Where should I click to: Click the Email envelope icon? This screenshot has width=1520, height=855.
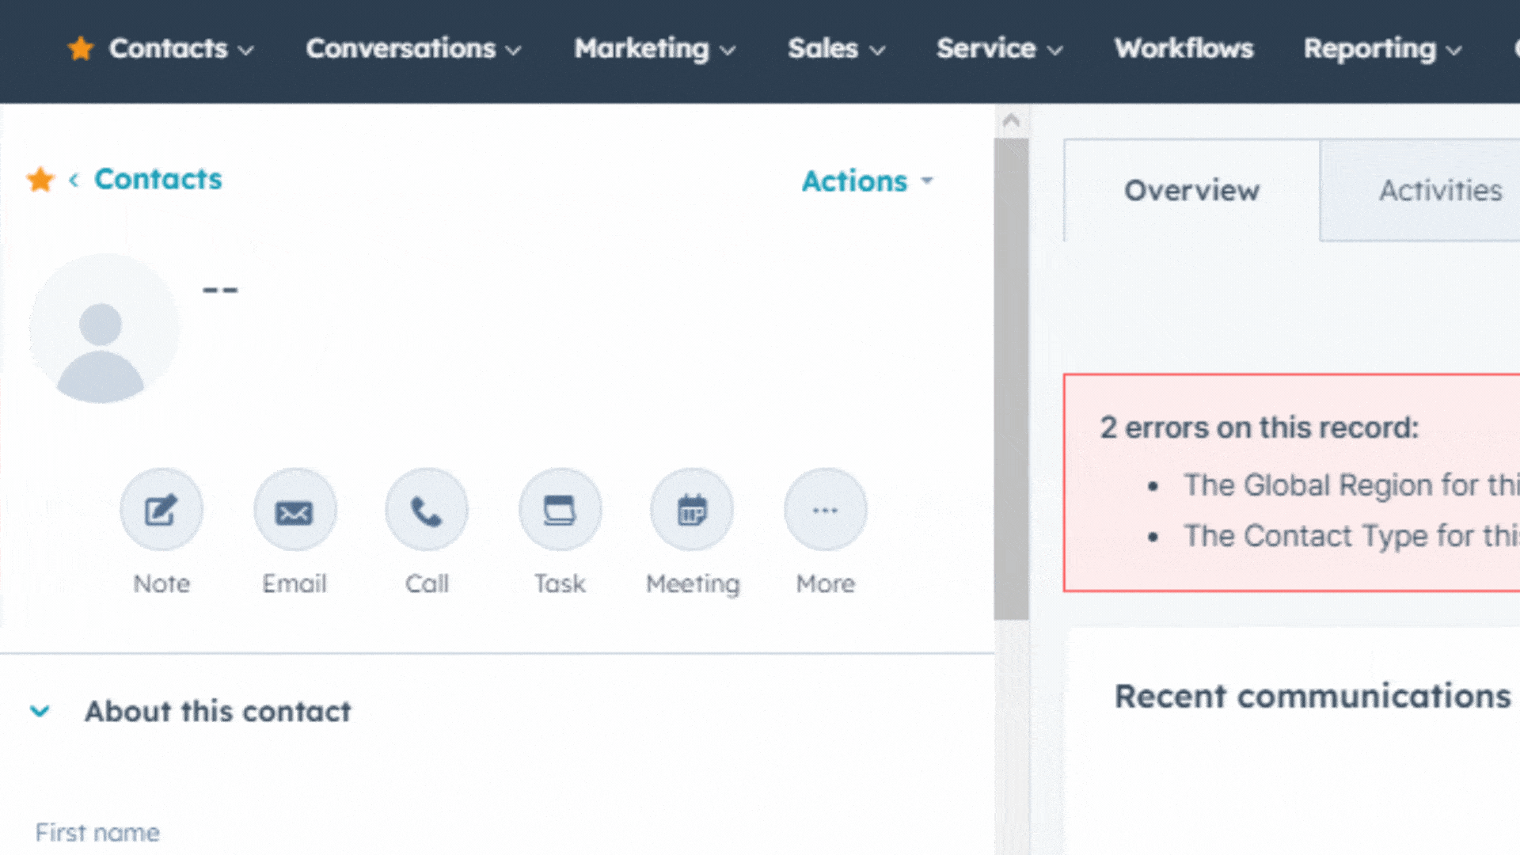(294, 510)
